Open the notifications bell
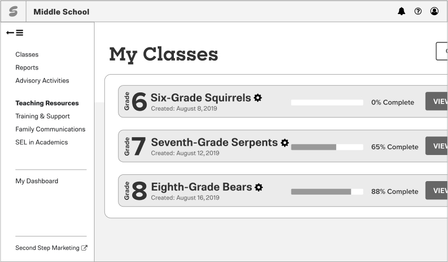Viewport: 448px width, 262px height. (402, 11)
